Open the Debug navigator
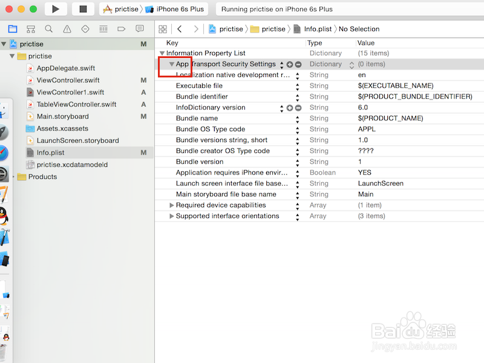The width and height of the screenshot is (484, 363). coord(103,29)
